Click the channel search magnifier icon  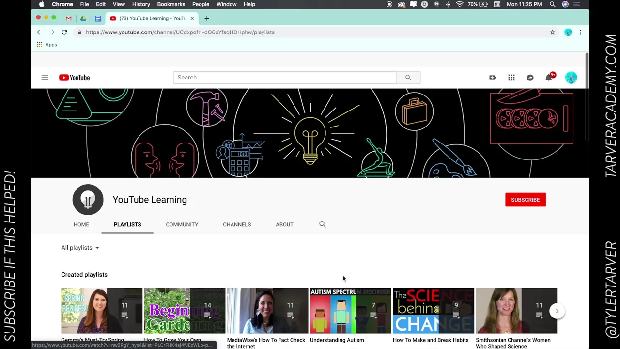pos(323,224)
